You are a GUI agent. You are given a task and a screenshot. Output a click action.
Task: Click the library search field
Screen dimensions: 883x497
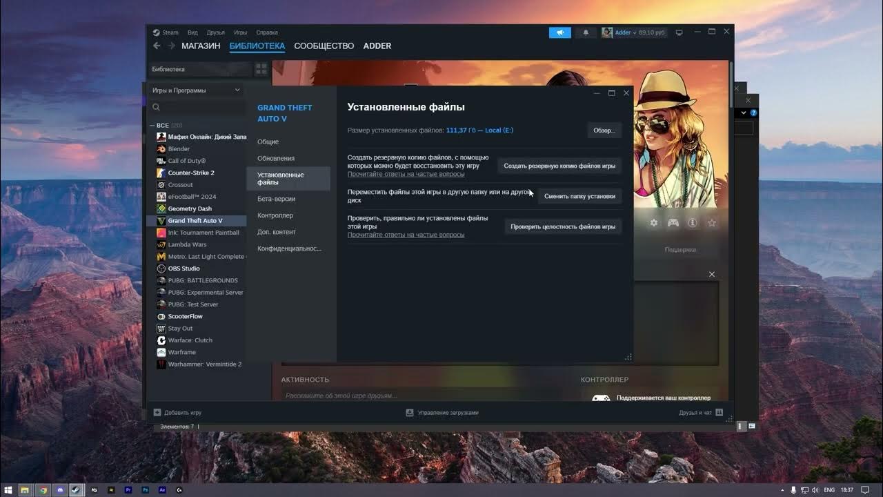197,107
